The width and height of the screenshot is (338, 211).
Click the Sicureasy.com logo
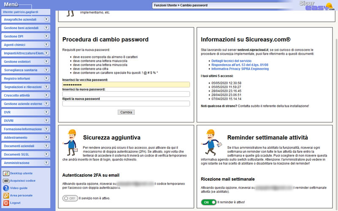coord(316,5)
